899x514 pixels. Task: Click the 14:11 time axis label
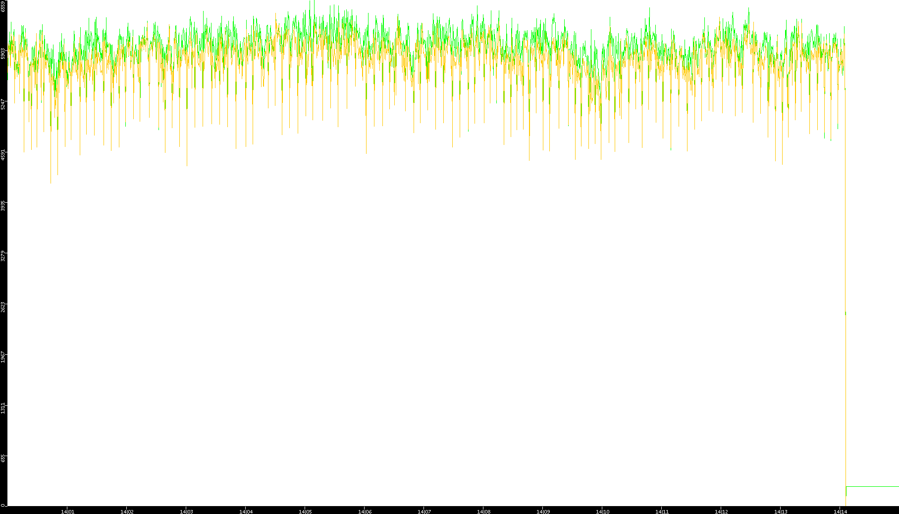pyautogui.click(x=662, y=512)
